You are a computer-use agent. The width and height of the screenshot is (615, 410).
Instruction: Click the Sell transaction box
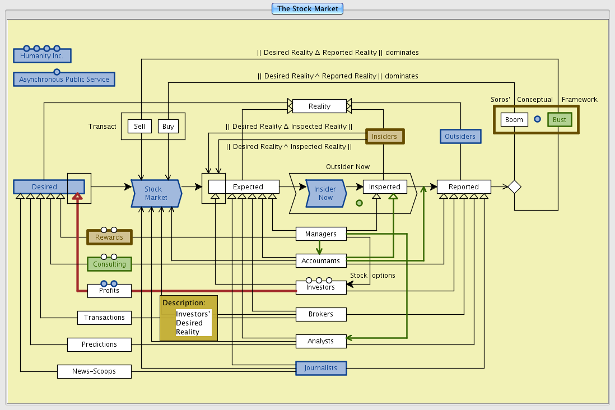click(139, 126)
